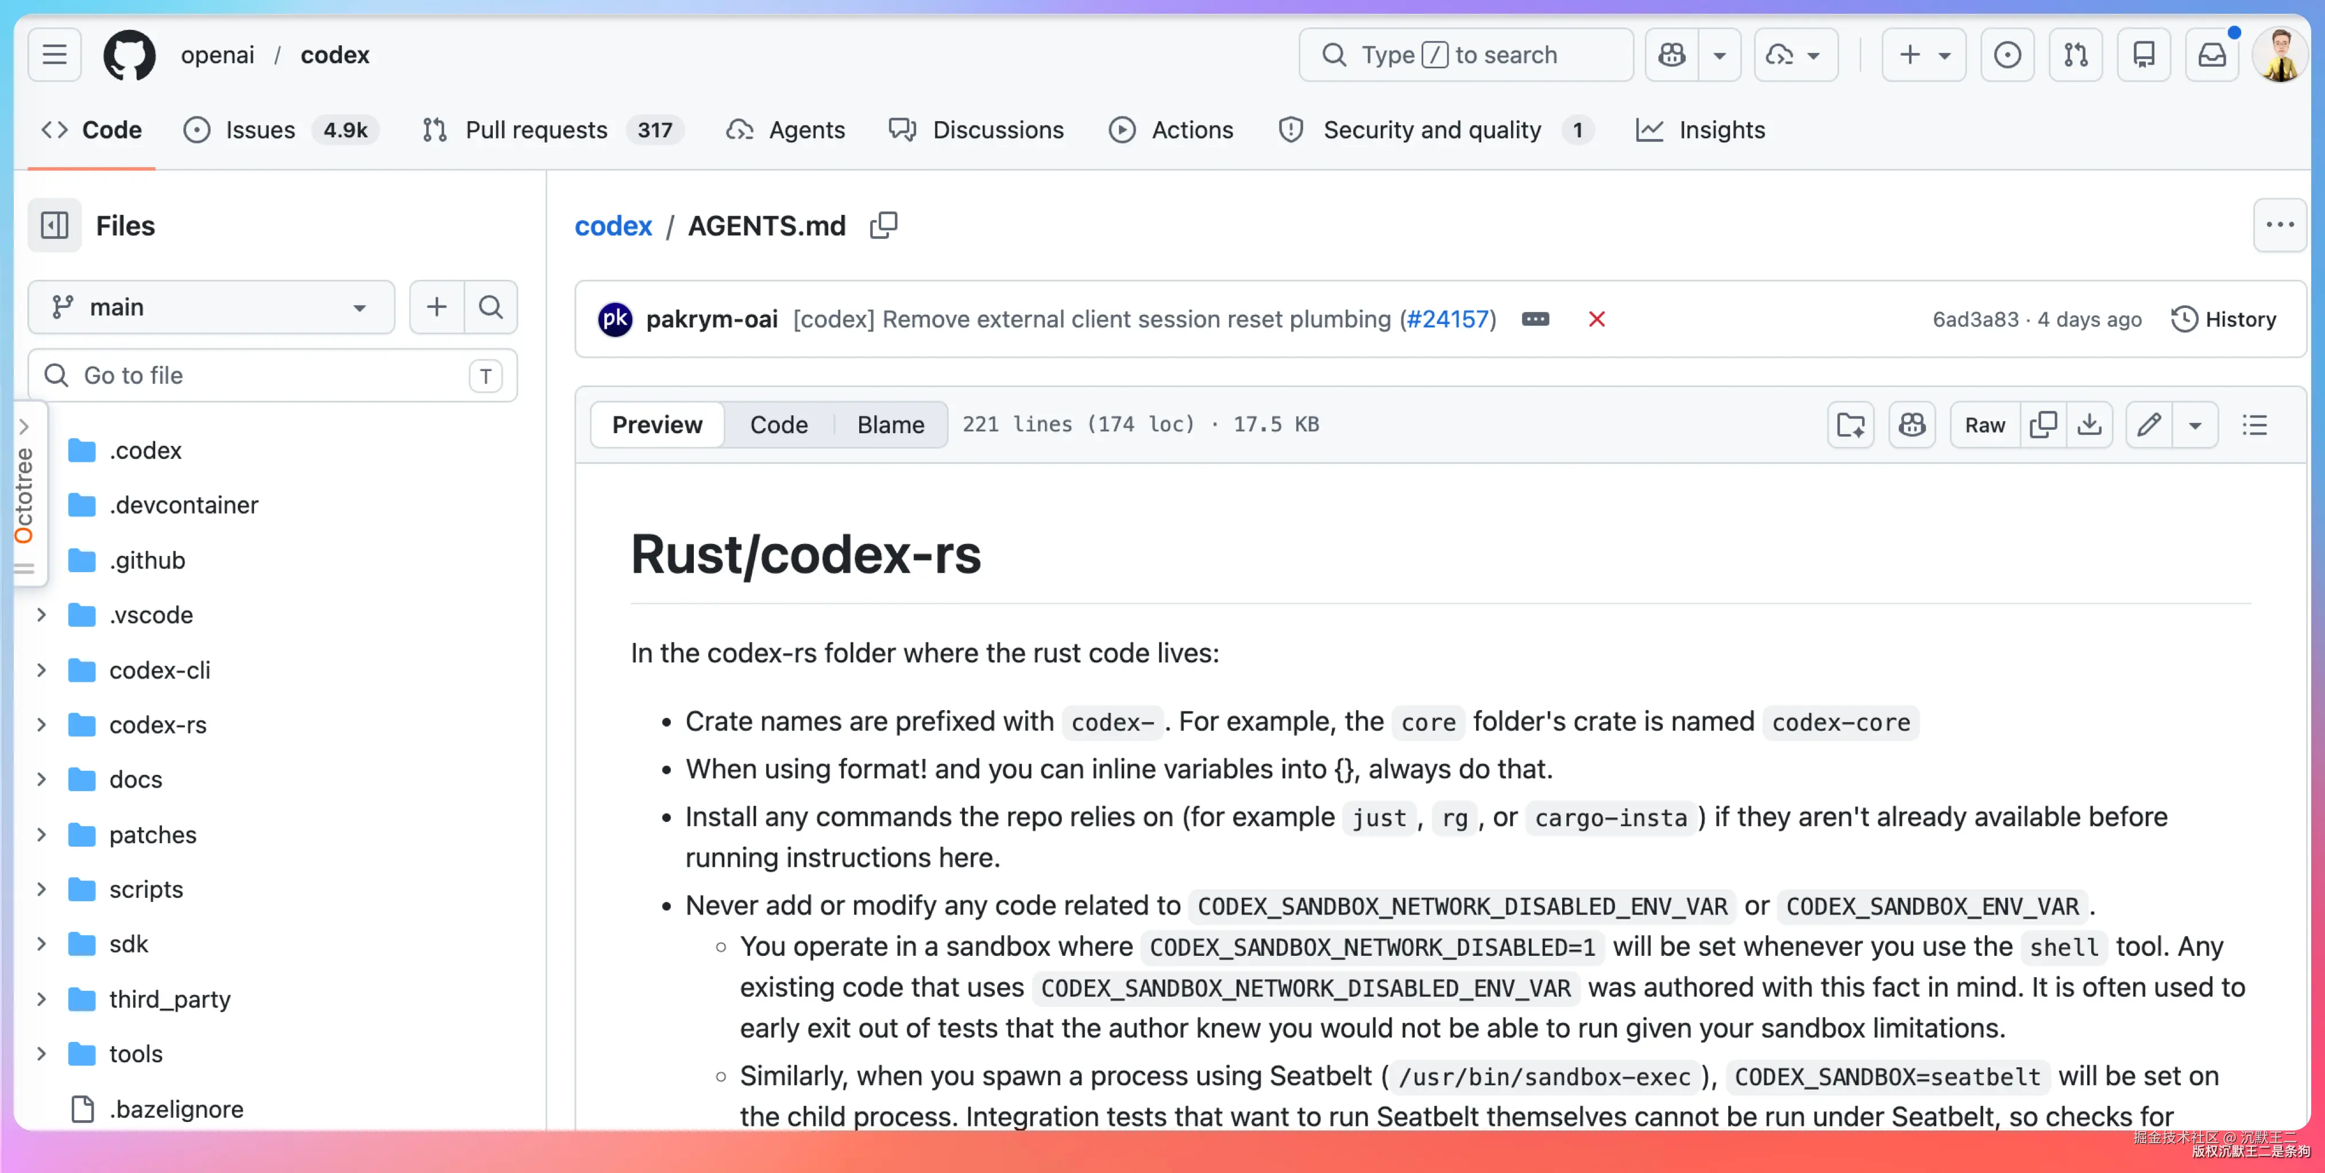Expand the scripts folder chevron

click(x=41, y=889)
